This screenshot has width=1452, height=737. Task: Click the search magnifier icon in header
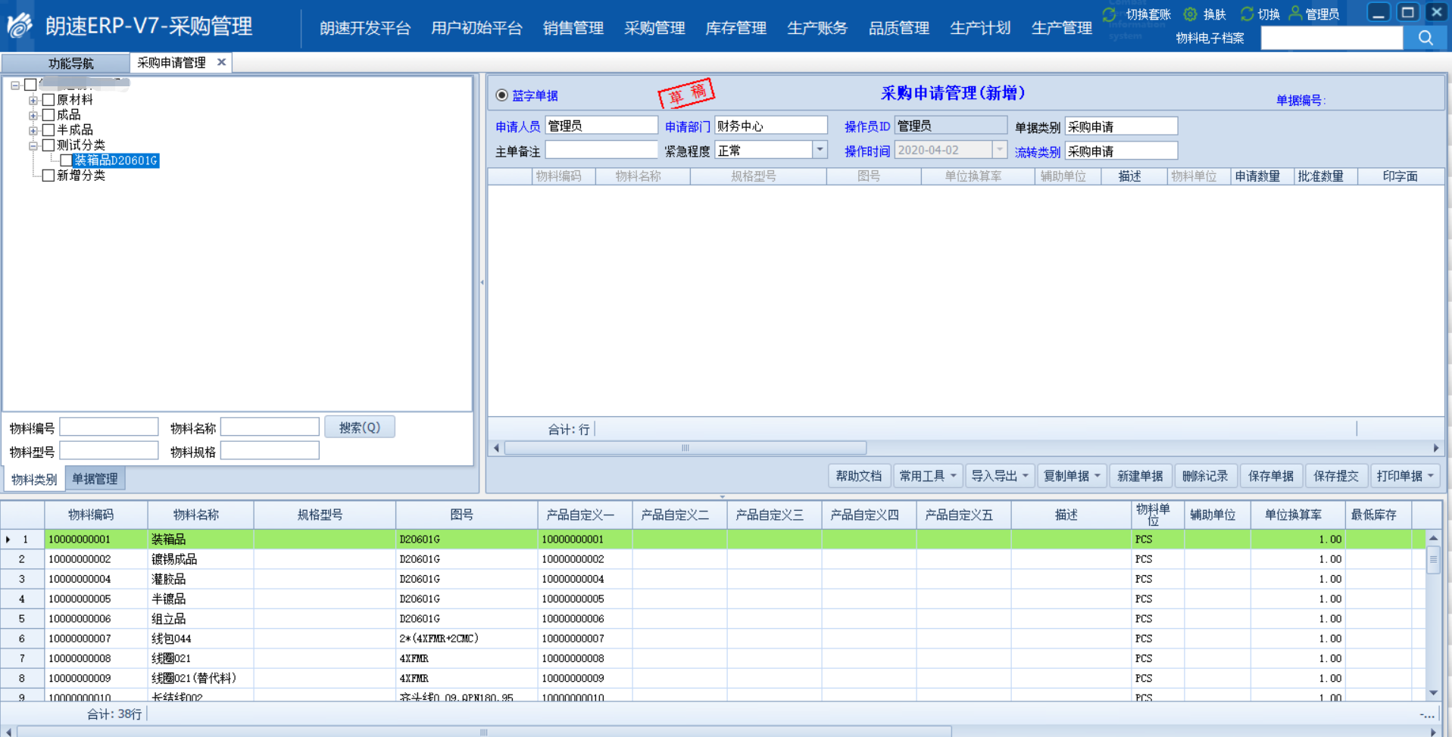click(x=1425, y=38)
